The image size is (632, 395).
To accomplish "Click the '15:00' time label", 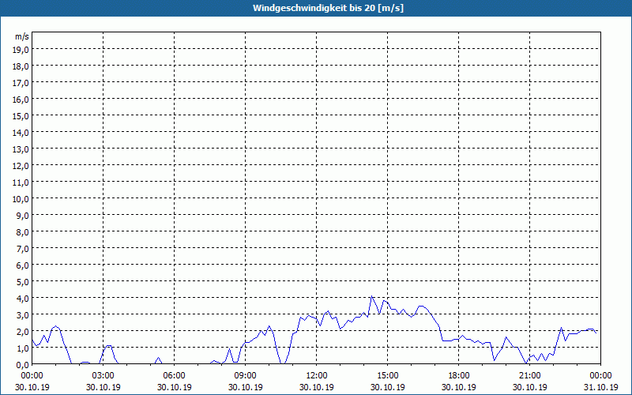I will (388, 376).
